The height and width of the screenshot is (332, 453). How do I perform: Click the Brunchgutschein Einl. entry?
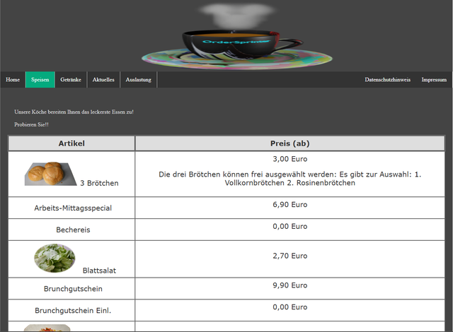tap(73, 310)
